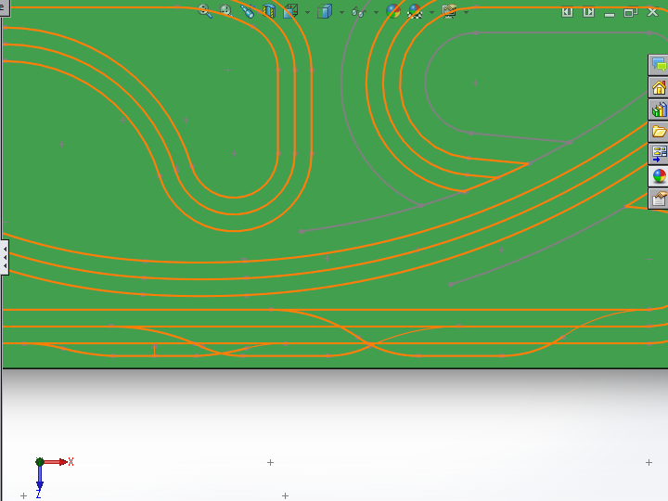
Task: Expand the View Settings dropdown arrow
Action: click(x=466, y=12)
